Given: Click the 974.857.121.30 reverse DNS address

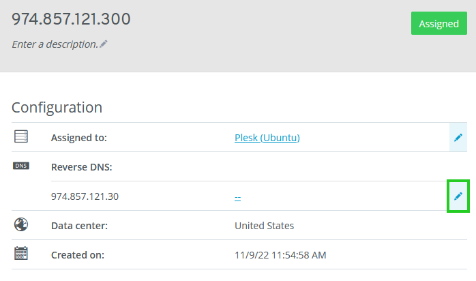Looking at the screenshot, I should 85,196.
